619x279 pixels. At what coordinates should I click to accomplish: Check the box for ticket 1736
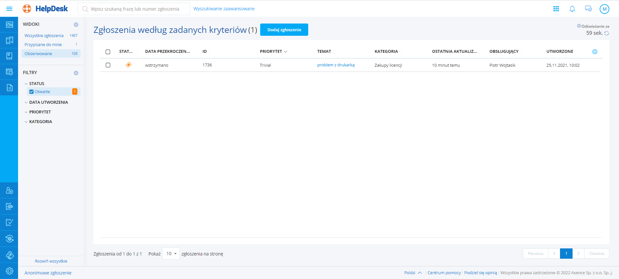point(108,65)
